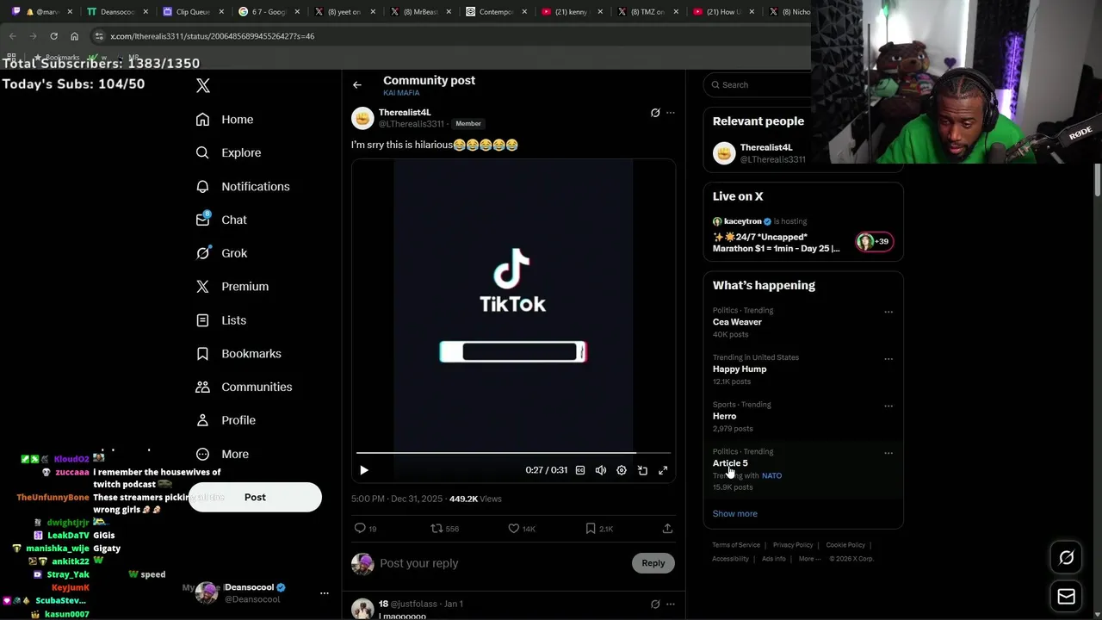Open the floating Grok button
The width and height of the screenshot is (1102, 620).
[x=1066, y=558]
